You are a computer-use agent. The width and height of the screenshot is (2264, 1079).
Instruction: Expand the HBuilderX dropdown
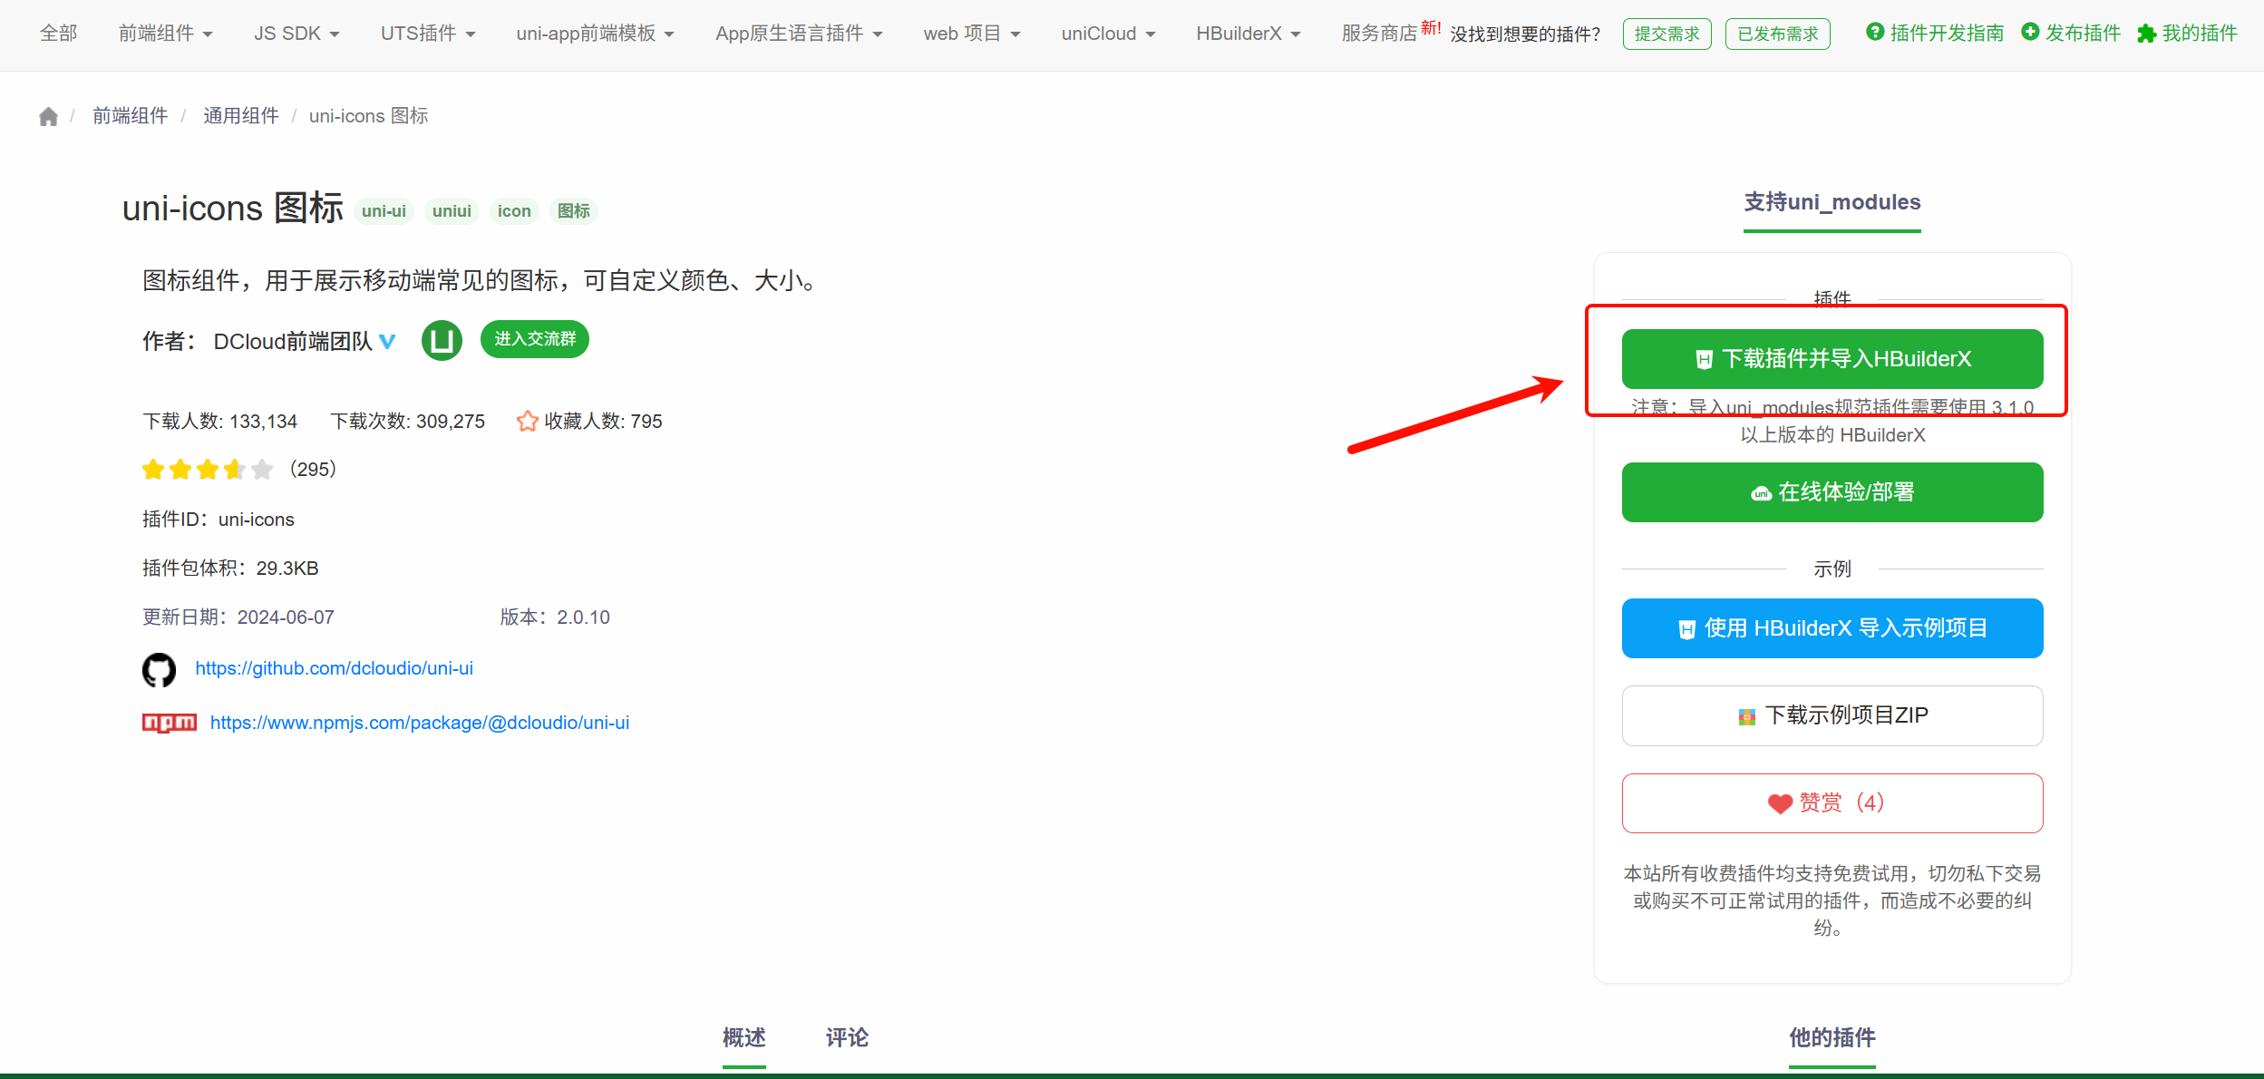pyautogui.click(x=1248, y=34)
